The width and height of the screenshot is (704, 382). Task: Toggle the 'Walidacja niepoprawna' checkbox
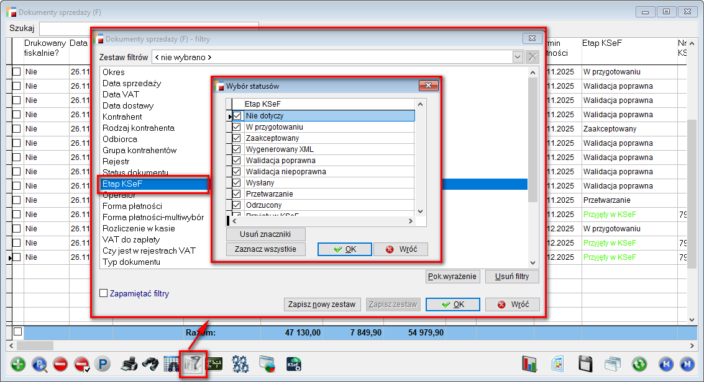237,172
